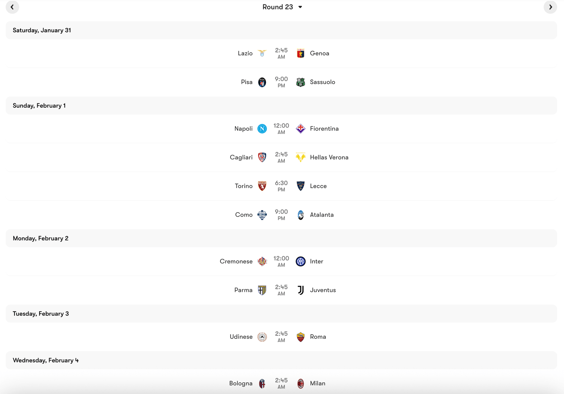564x394 pixels.
Task: Click the Inter badge icon
Action: pyautogui.click(x=300, y=261)
